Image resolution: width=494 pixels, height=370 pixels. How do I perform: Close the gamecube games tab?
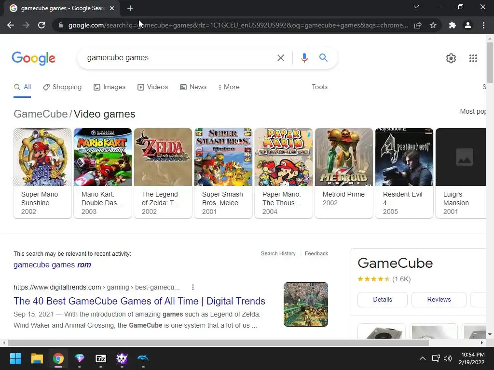point(112,8)
